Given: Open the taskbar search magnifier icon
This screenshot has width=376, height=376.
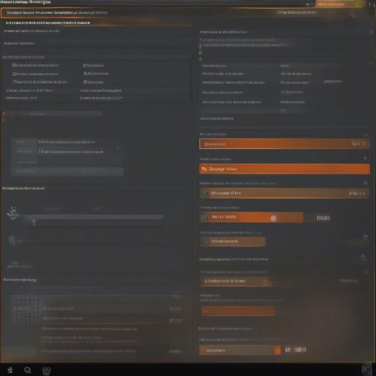Looking at the screenshot, I should [x=28, y=370].
